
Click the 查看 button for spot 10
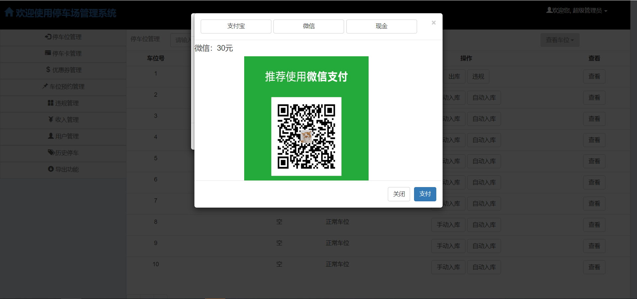pyautogui.click(x=594, y=267)
